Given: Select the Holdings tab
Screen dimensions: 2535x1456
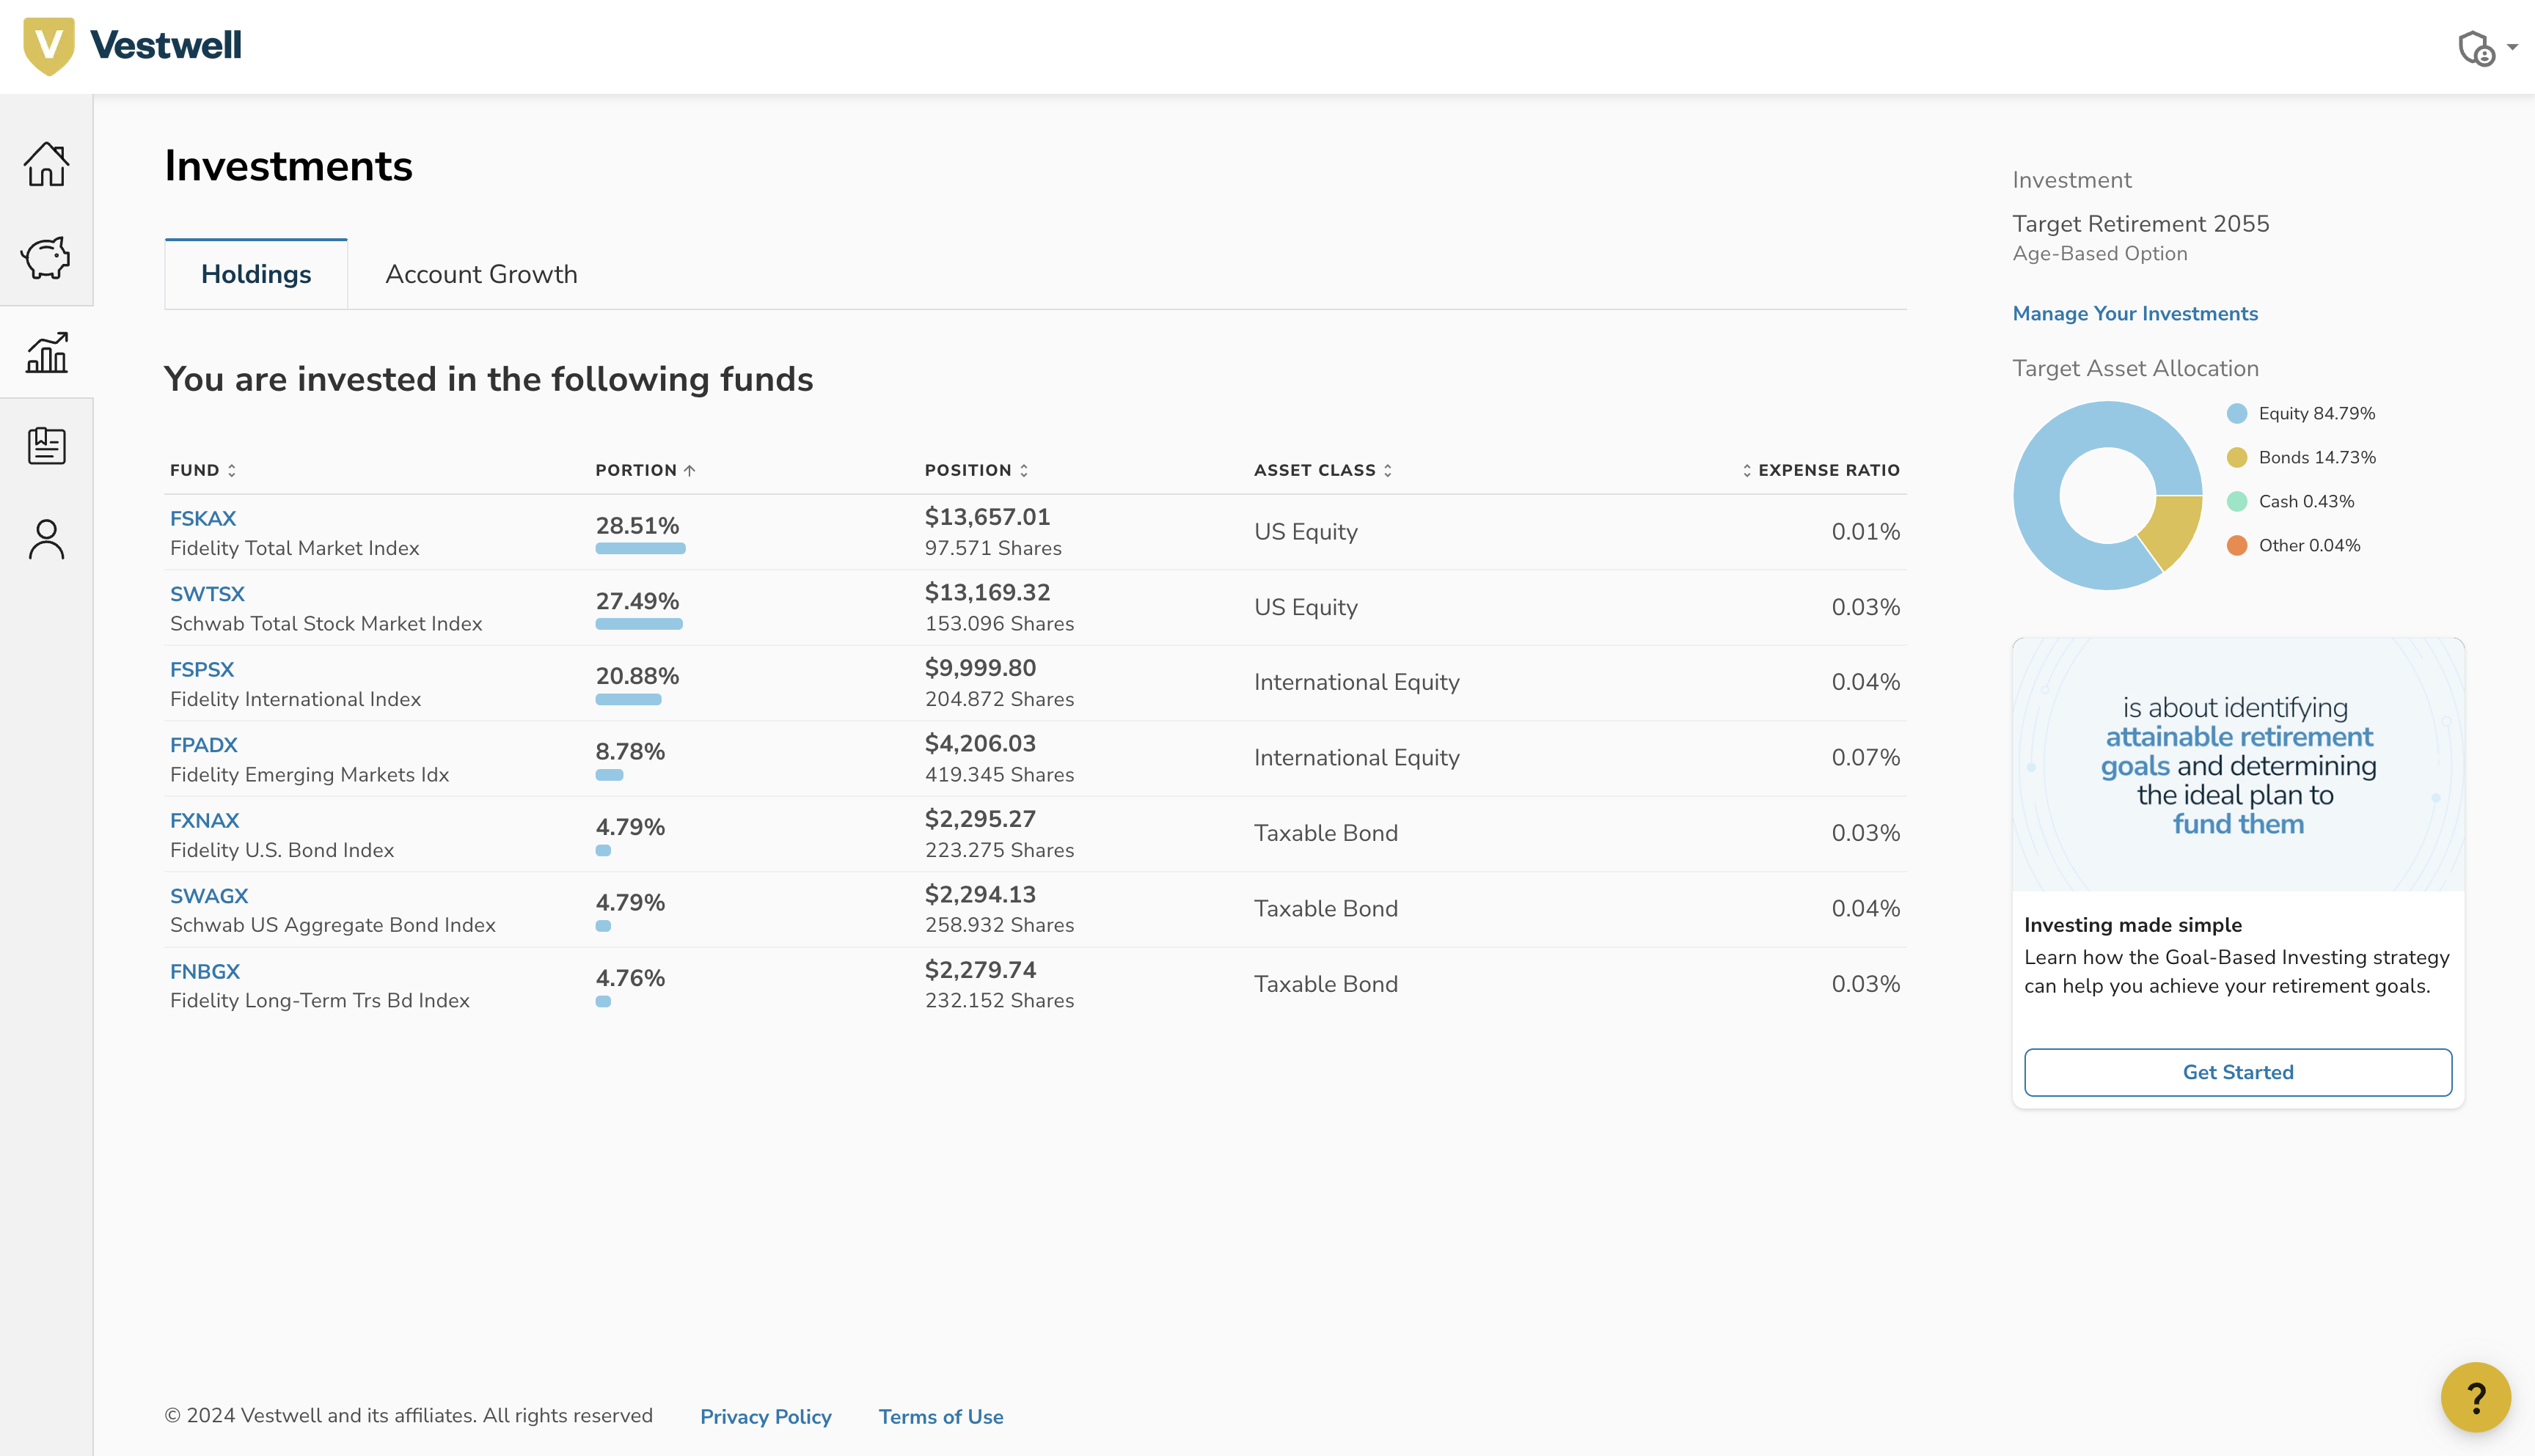Looking at the screenshot, I should [x=256, y=274].
